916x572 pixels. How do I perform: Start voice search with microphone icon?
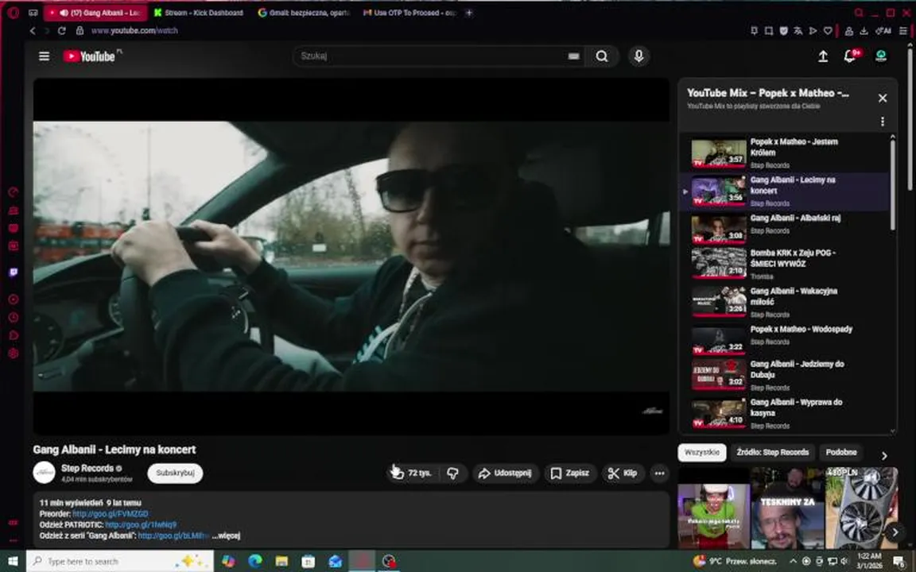click(x=638, y=56)
